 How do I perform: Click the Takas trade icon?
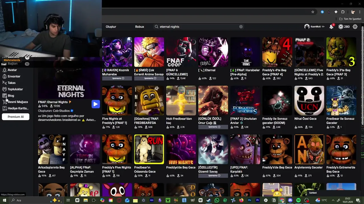(x=4, y=83)
